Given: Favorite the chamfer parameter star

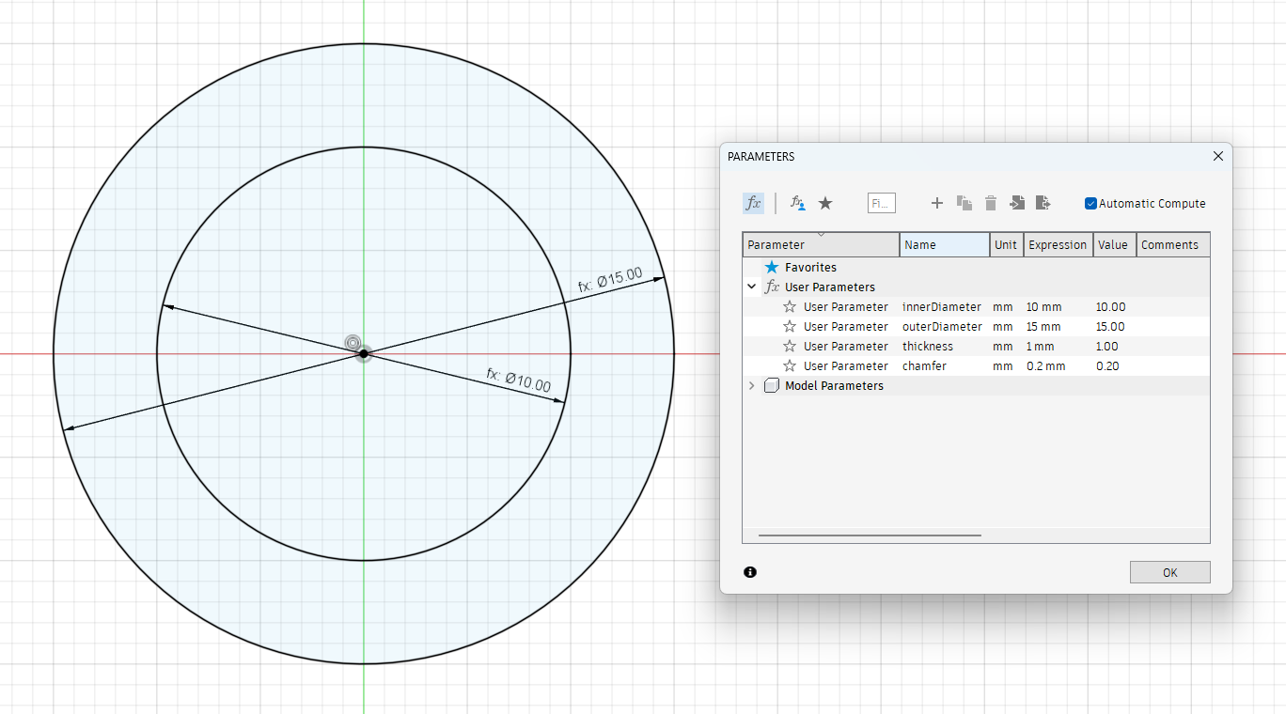Looking at the screenshot, I should pyautogui.click(x=790, y=366).
